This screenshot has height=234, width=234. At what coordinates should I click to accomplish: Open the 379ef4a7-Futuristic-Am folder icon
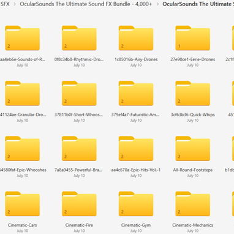(x=136, y=93)
